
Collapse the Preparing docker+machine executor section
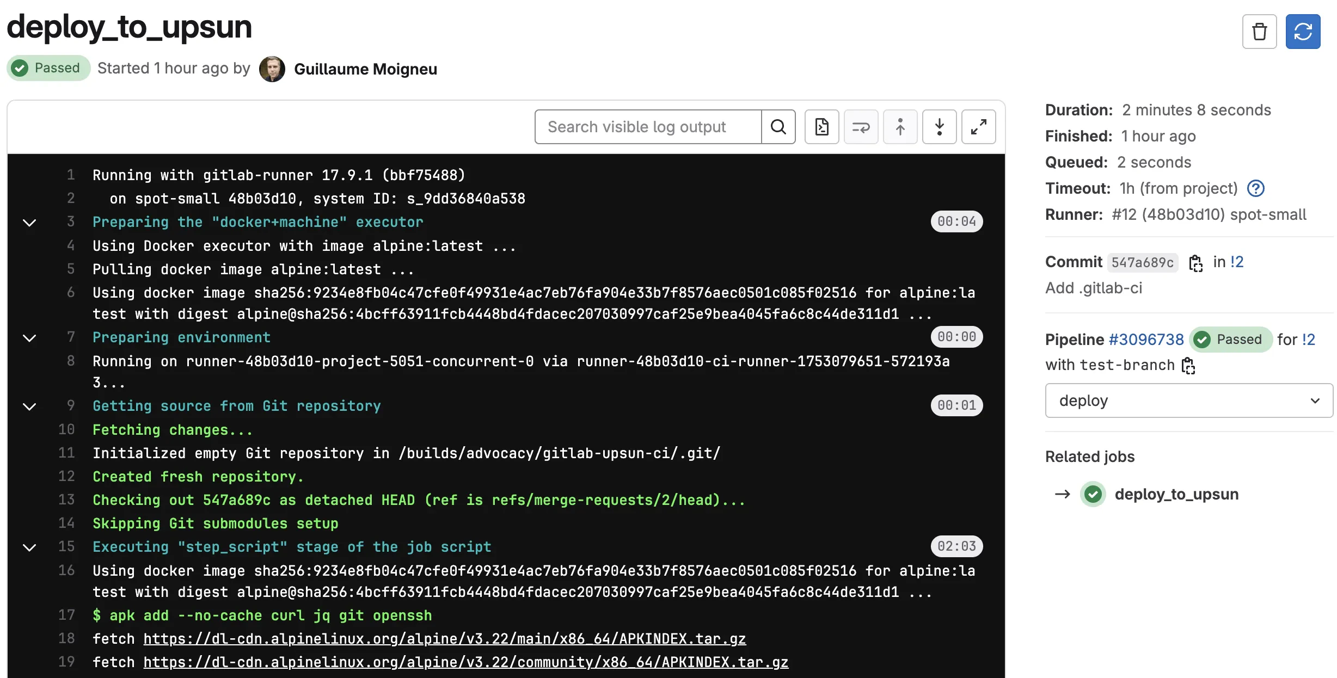coord(29,222)
